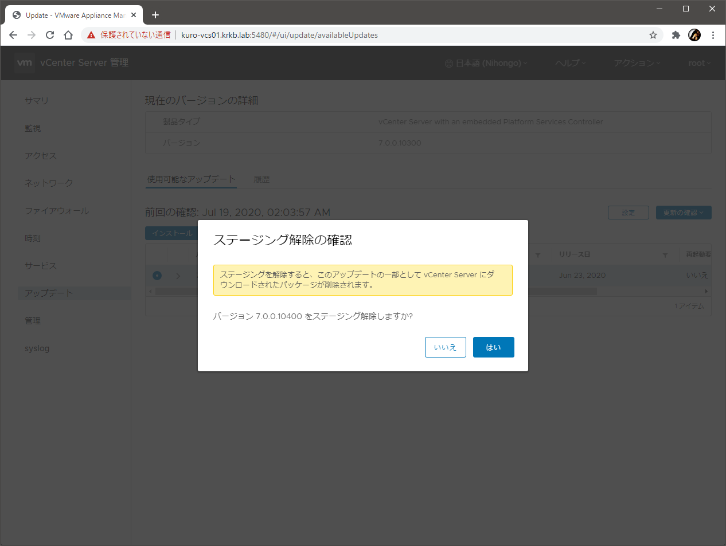Click the bookmark star icon
Image resolution: width=726 pixels, height=546 pixels.
coord(653,35)
